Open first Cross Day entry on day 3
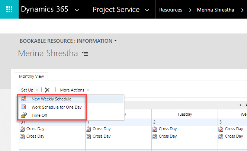The height and width of the screenshot is (151, 247). pos(234,129)
